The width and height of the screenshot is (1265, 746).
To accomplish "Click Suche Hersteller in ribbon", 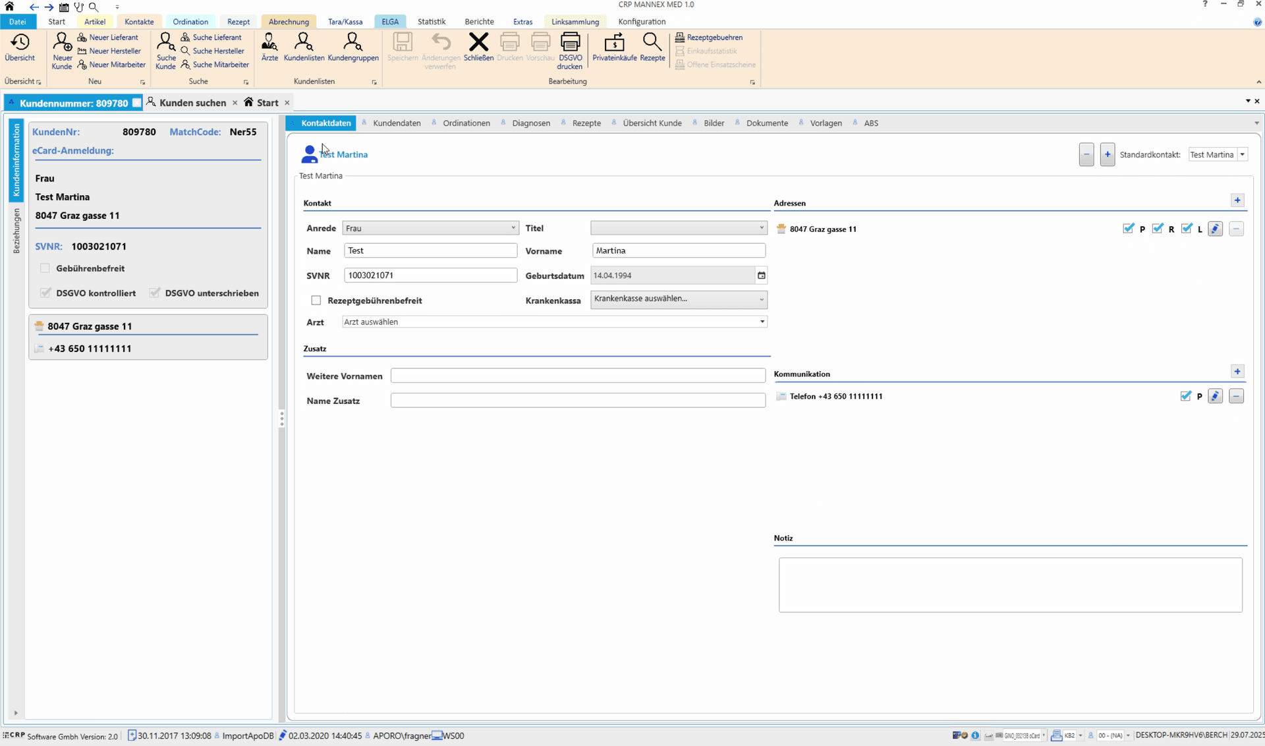I will pos(212,51).
